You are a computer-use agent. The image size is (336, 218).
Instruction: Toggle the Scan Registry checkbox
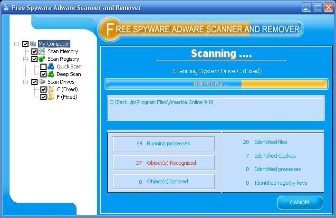click(x=35, y=59)
